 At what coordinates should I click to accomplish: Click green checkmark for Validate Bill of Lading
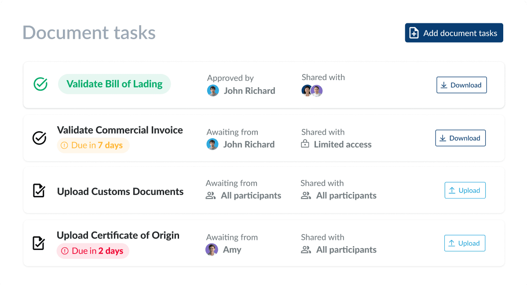click(x=40, y=84)
